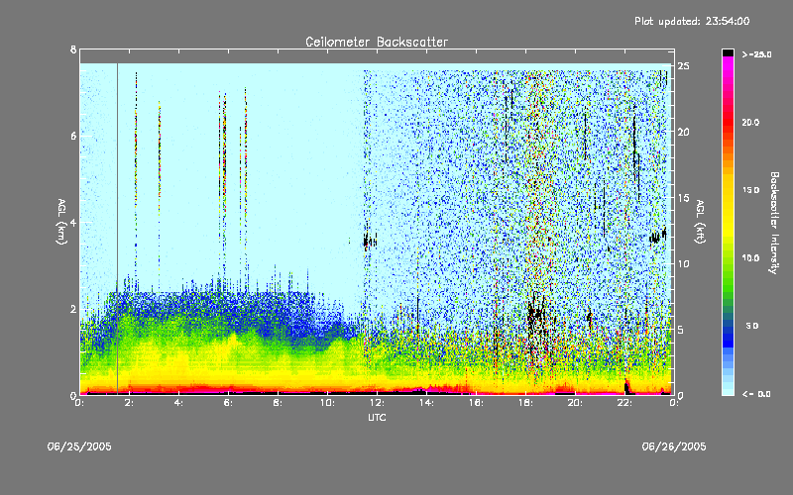
Task: Click the "22:" UTC hour tick
Action: click(625, 403)
